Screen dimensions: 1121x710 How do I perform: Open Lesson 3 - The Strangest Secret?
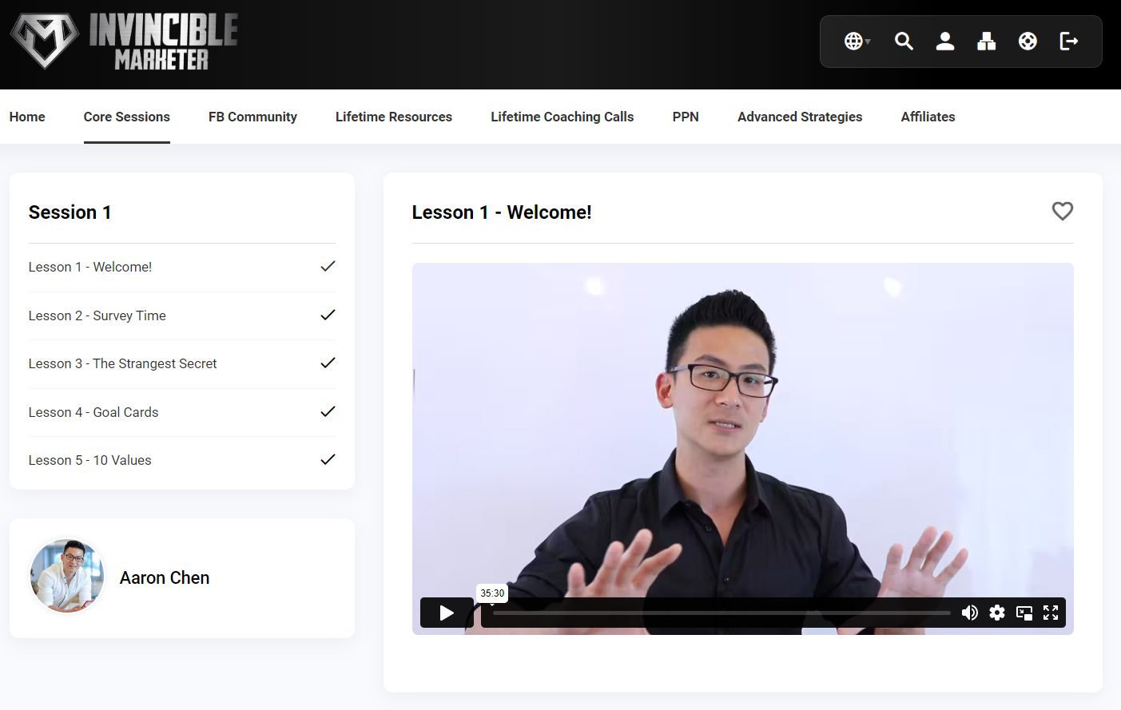click(x=182, y=363)
